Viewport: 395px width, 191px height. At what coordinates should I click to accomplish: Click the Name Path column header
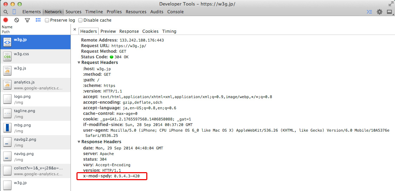point(35,30)
